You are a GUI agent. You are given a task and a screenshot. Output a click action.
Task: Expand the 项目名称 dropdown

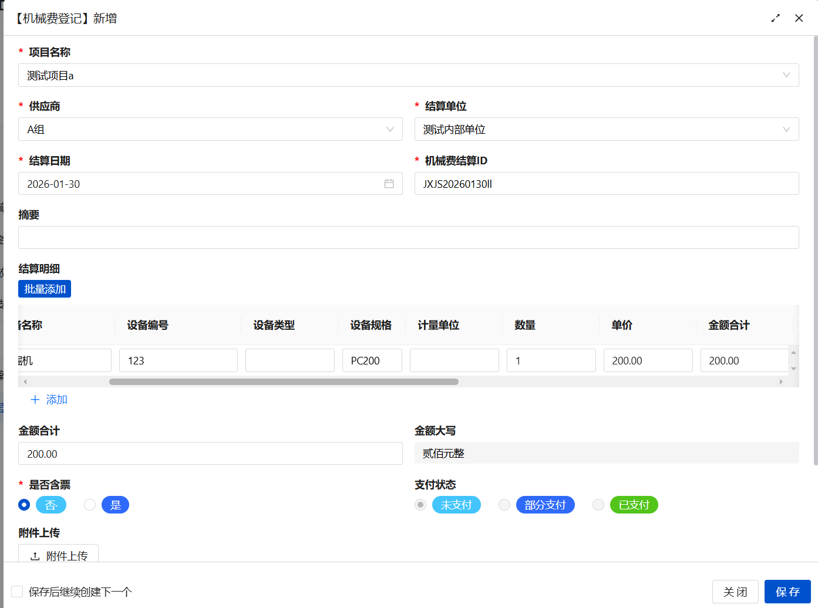[x=786, y=75]
